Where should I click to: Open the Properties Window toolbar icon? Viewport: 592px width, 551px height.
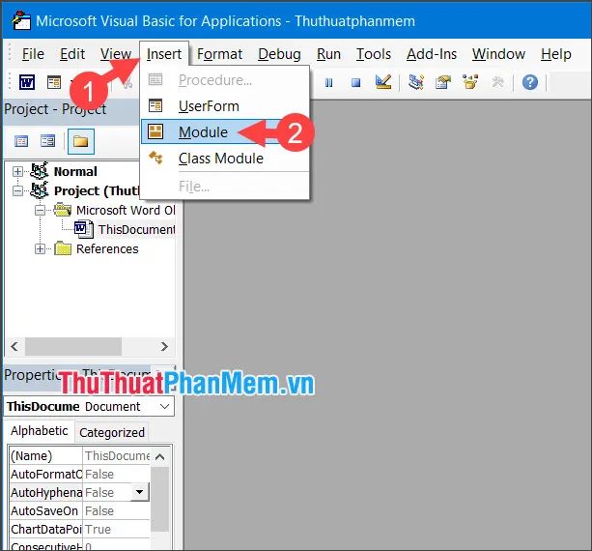click(x=443, y=82)
